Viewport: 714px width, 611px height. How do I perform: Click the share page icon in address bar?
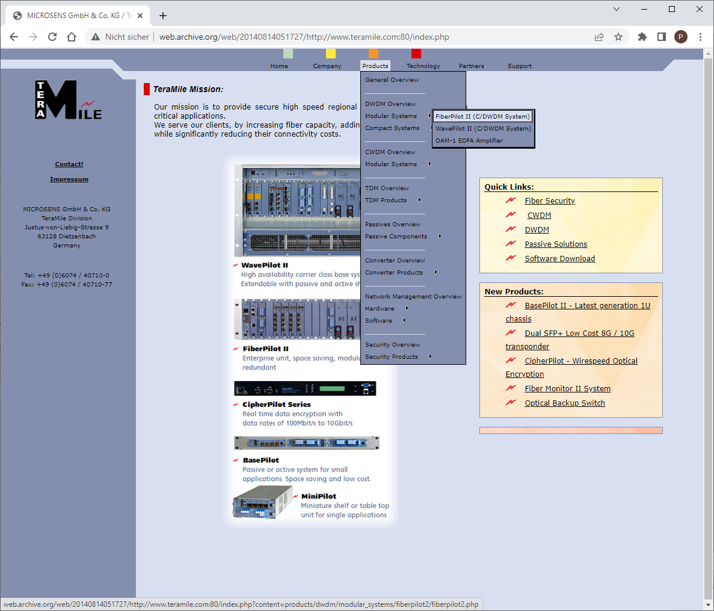tap(599, 37)
